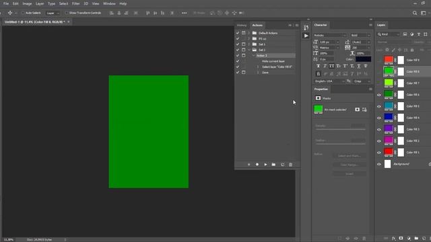The height and width of the screenshot is (242, 431).
Task: Filter layers by adjustment layer icon
Action: pyautogui.click(x=411, y=34)
